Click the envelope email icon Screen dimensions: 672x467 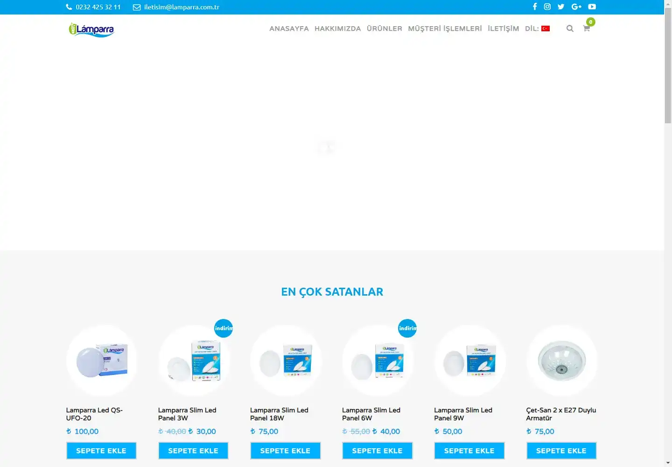137,7
